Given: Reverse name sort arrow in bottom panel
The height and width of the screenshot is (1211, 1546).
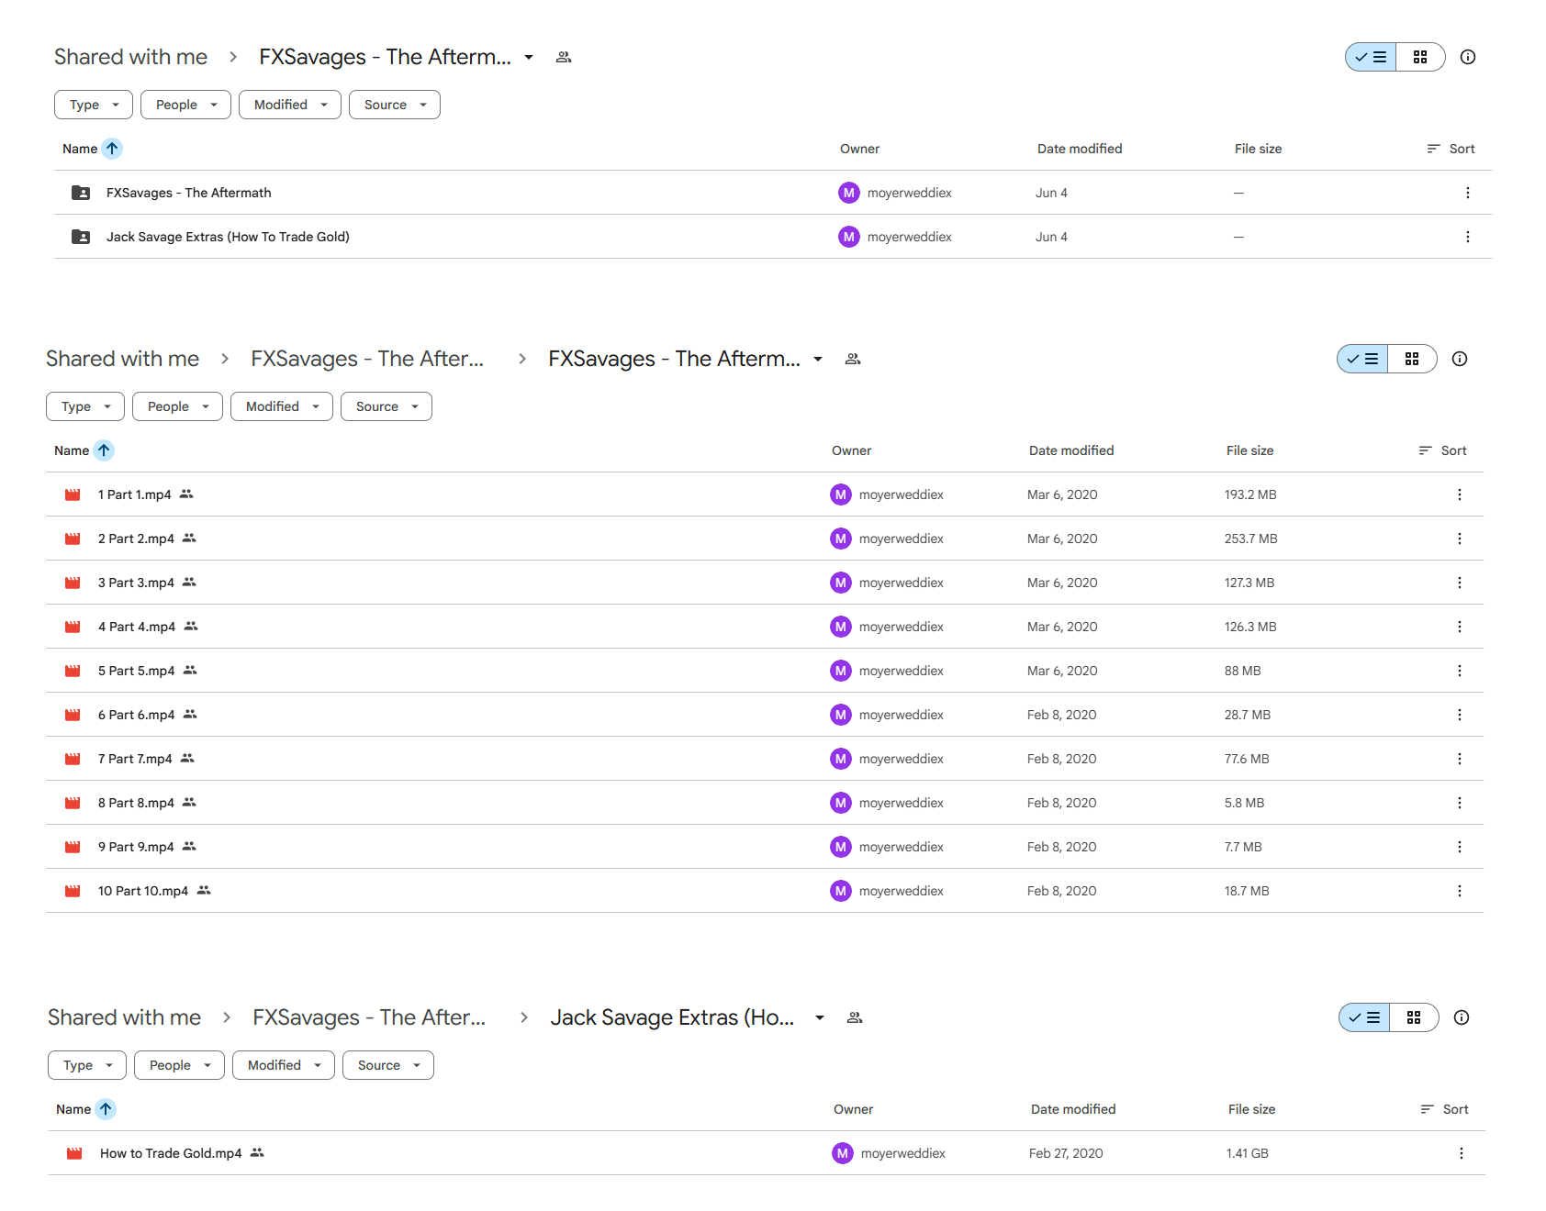Looking at the screenshot, I should pyautogui.click(x=106, y=1109).
